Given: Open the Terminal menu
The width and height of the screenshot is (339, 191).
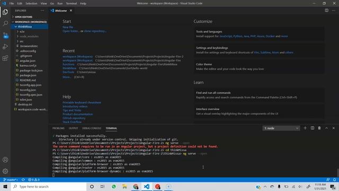Looking at the screenshot, I should (72, 4).
